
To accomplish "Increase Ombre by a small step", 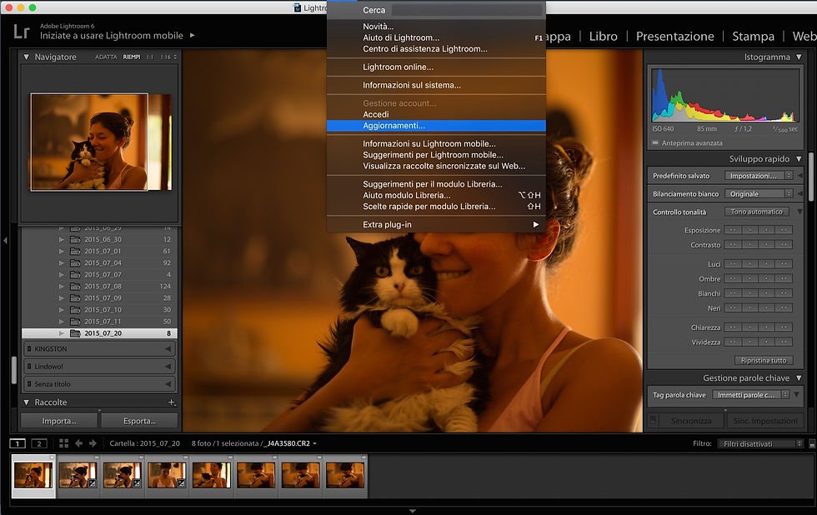I will pos(766,278).
